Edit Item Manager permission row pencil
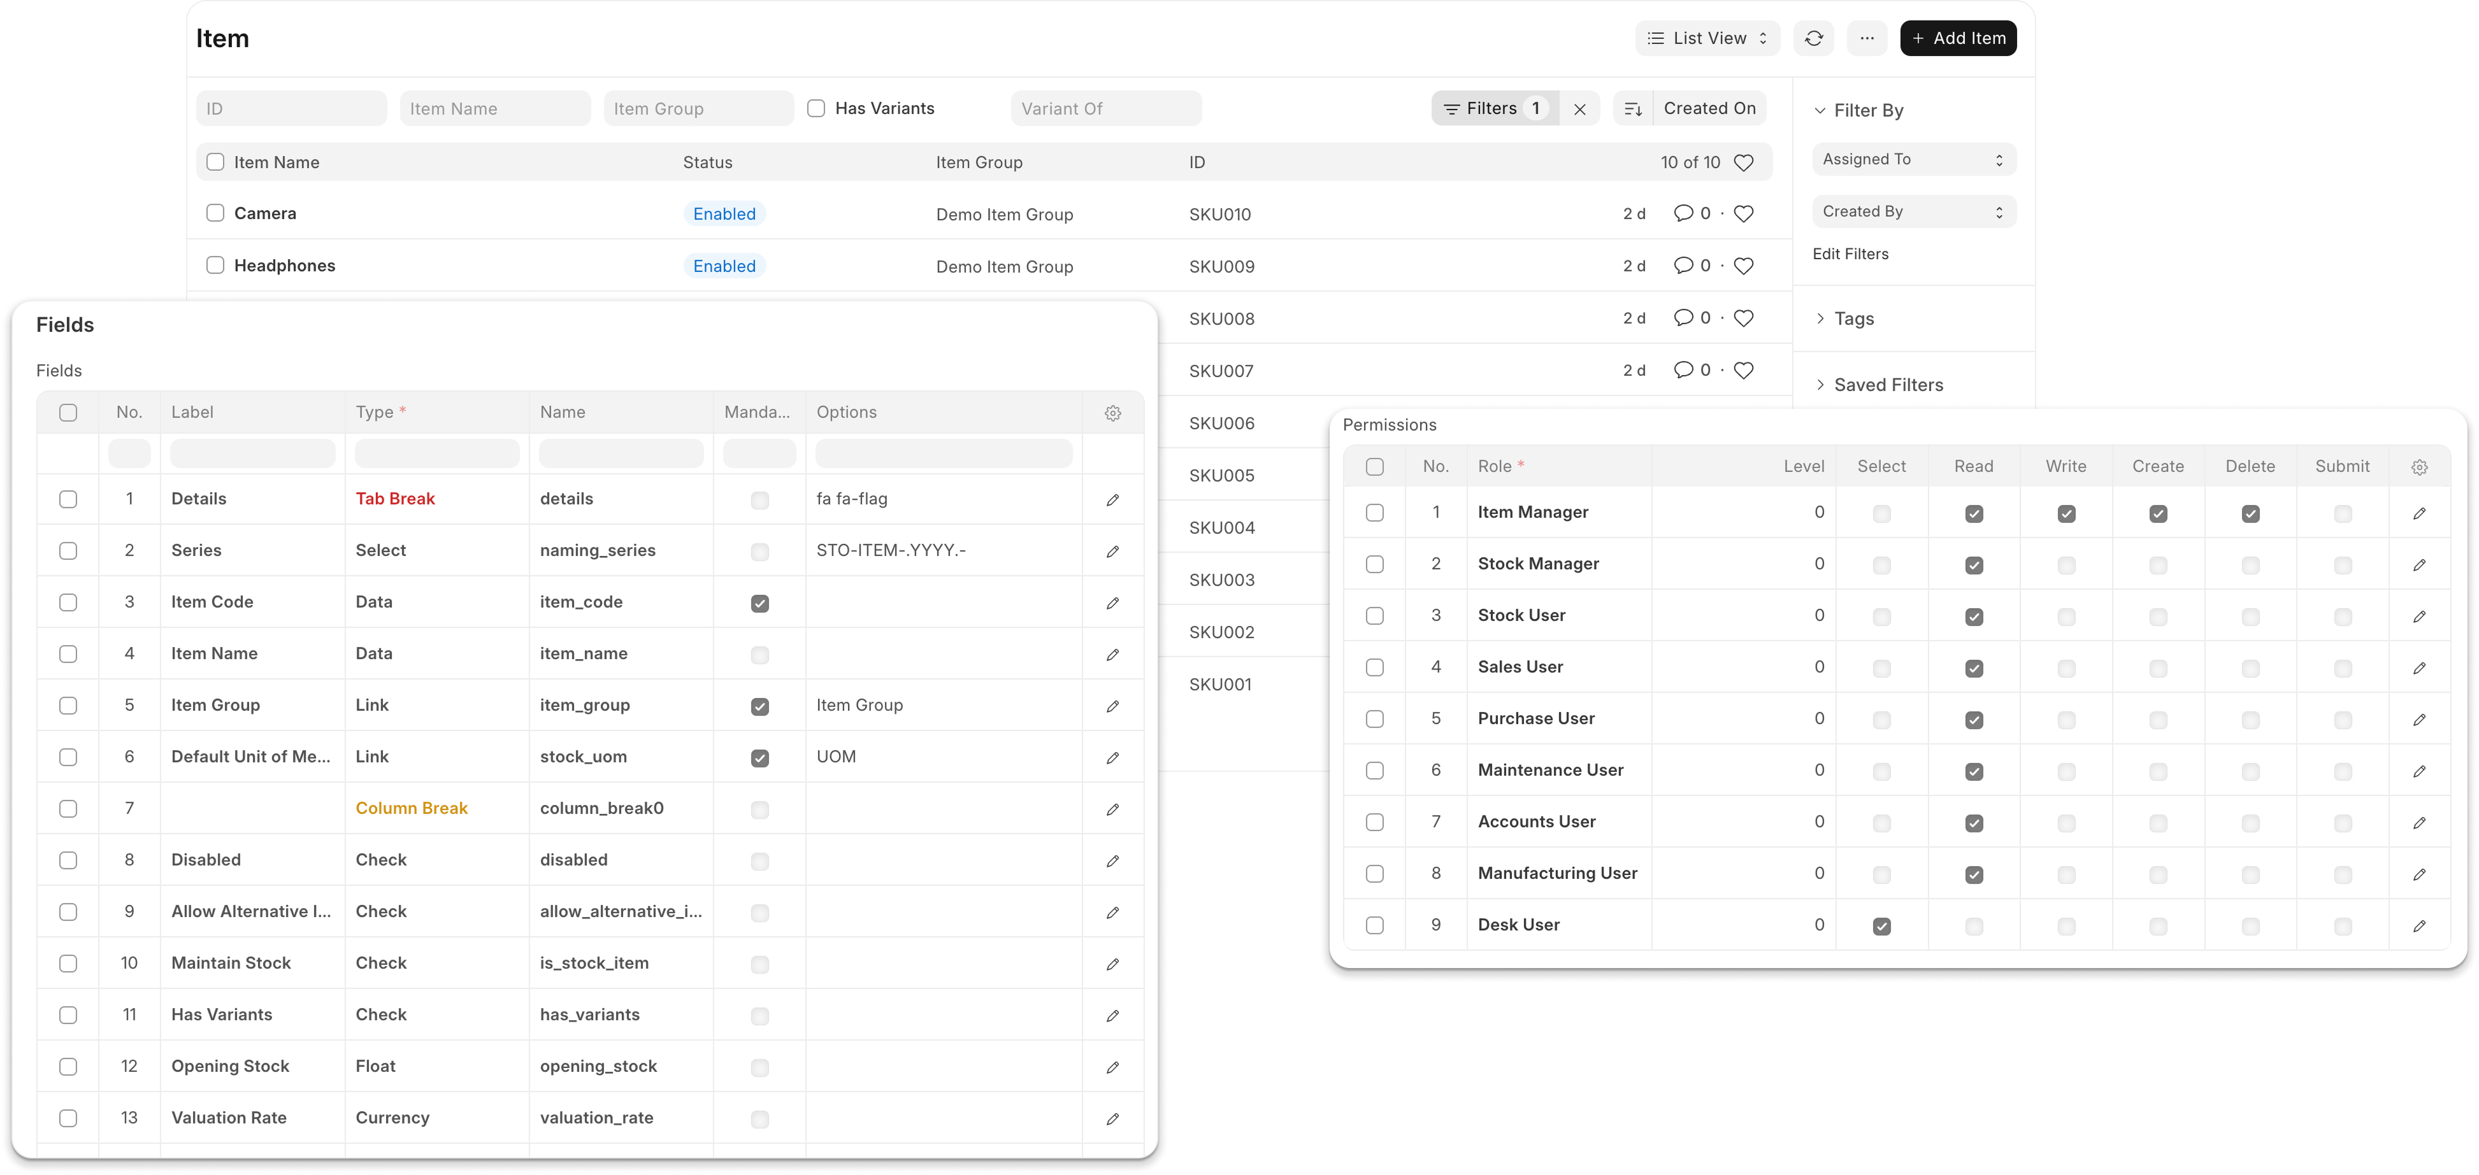The image size is (2479, 1175). [2419, 513]
